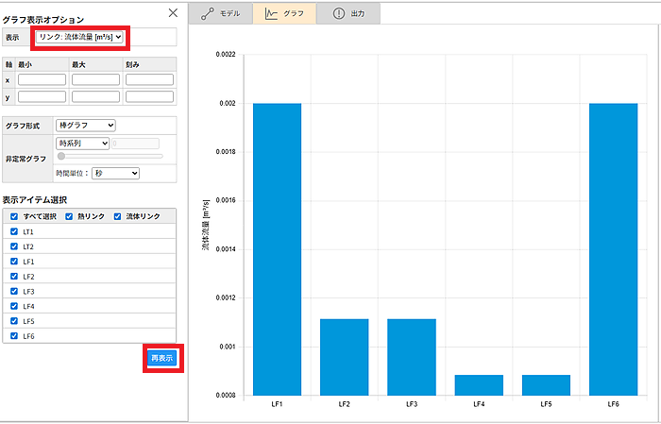
Task: Open the 表示 link flow rate dropdown
Action: click(79, 37)
